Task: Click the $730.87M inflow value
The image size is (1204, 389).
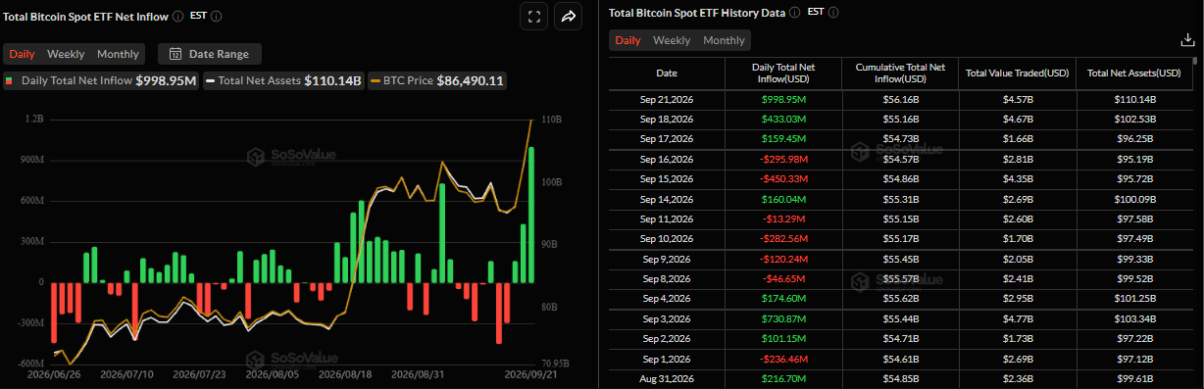Action: point(783,318)
